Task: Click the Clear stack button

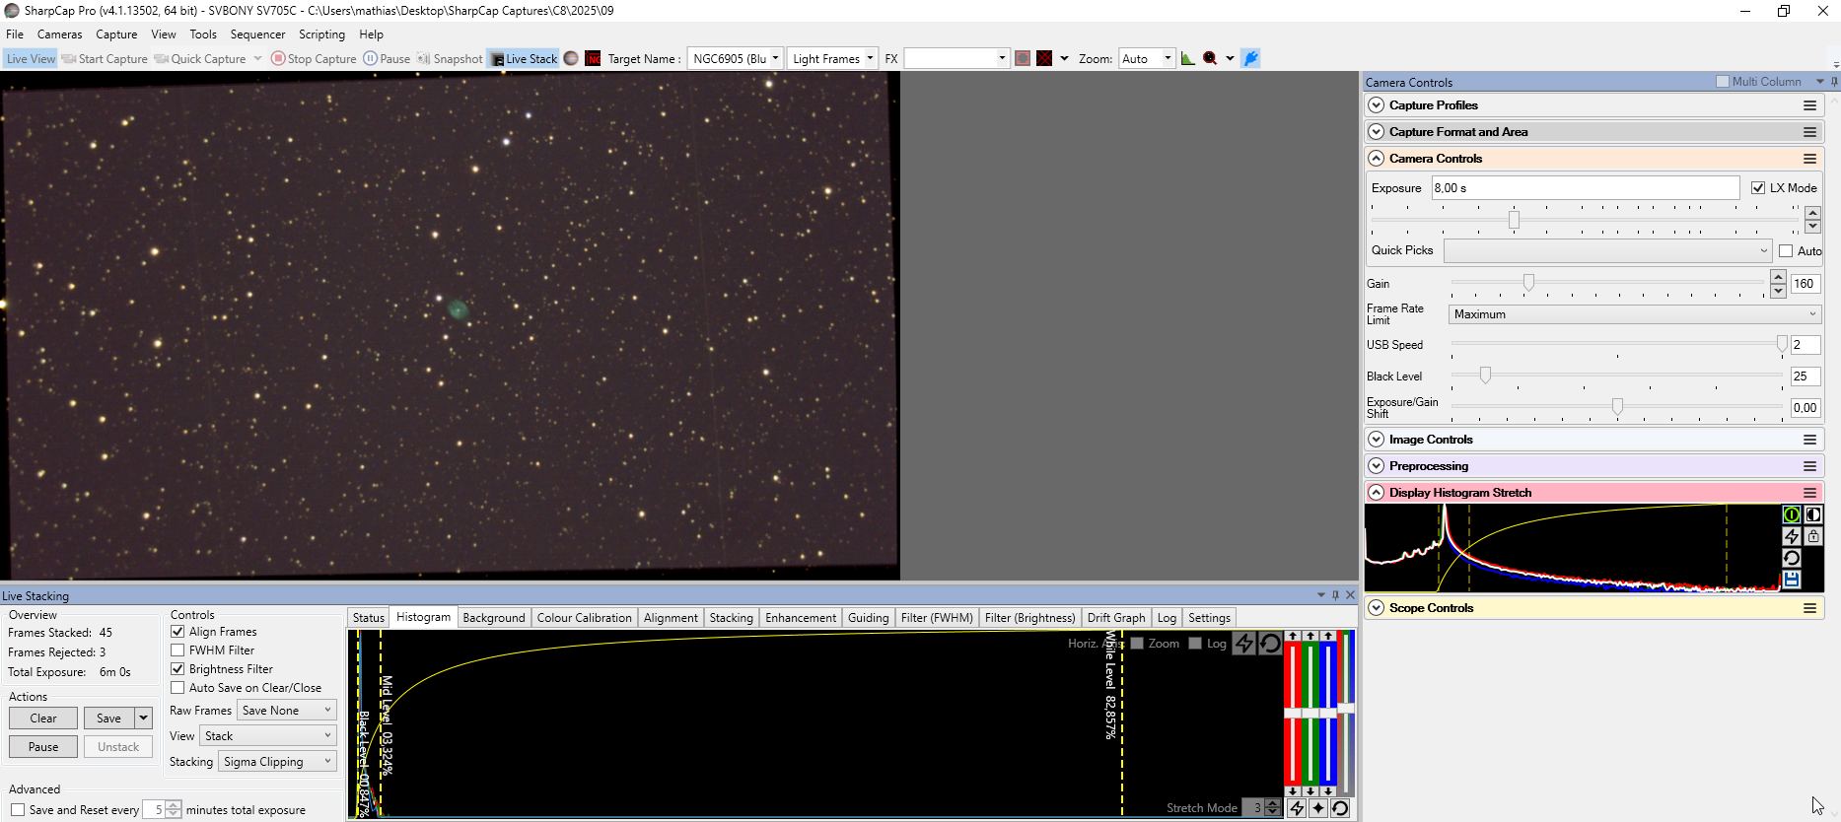Action: coord(43,719)
